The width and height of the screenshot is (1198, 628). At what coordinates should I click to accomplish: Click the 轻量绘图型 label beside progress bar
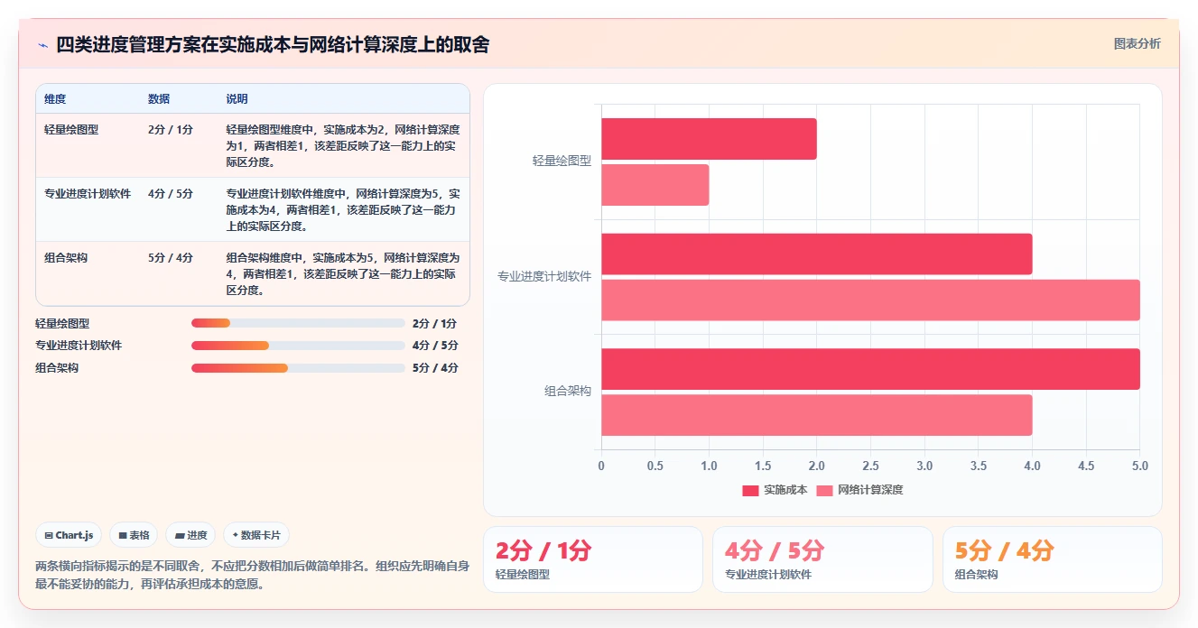pyautogui.click(x=62, y=323)
